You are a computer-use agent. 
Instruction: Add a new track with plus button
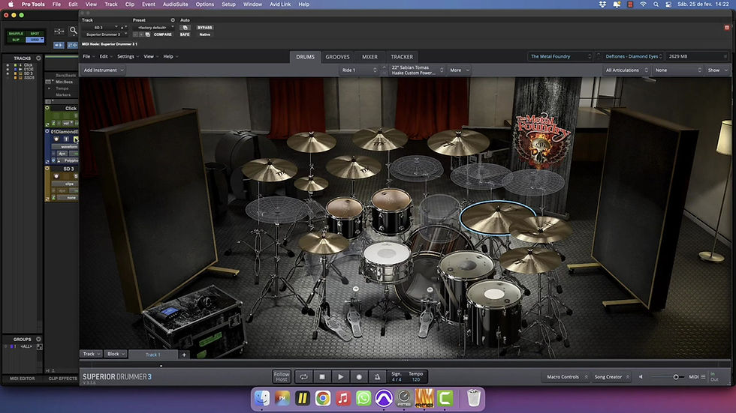pos(184,355)
